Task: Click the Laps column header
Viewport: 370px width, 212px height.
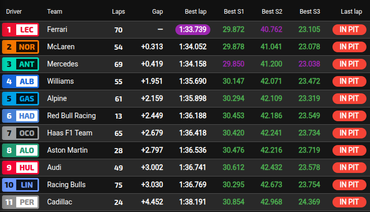Action: [x=118, y=11]
